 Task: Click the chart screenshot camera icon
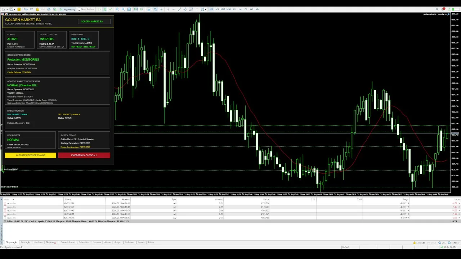(149, 9)
